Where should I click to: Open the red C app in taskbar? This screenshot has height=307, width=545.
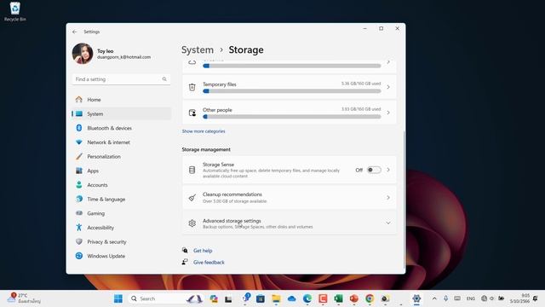coord(323,298)
